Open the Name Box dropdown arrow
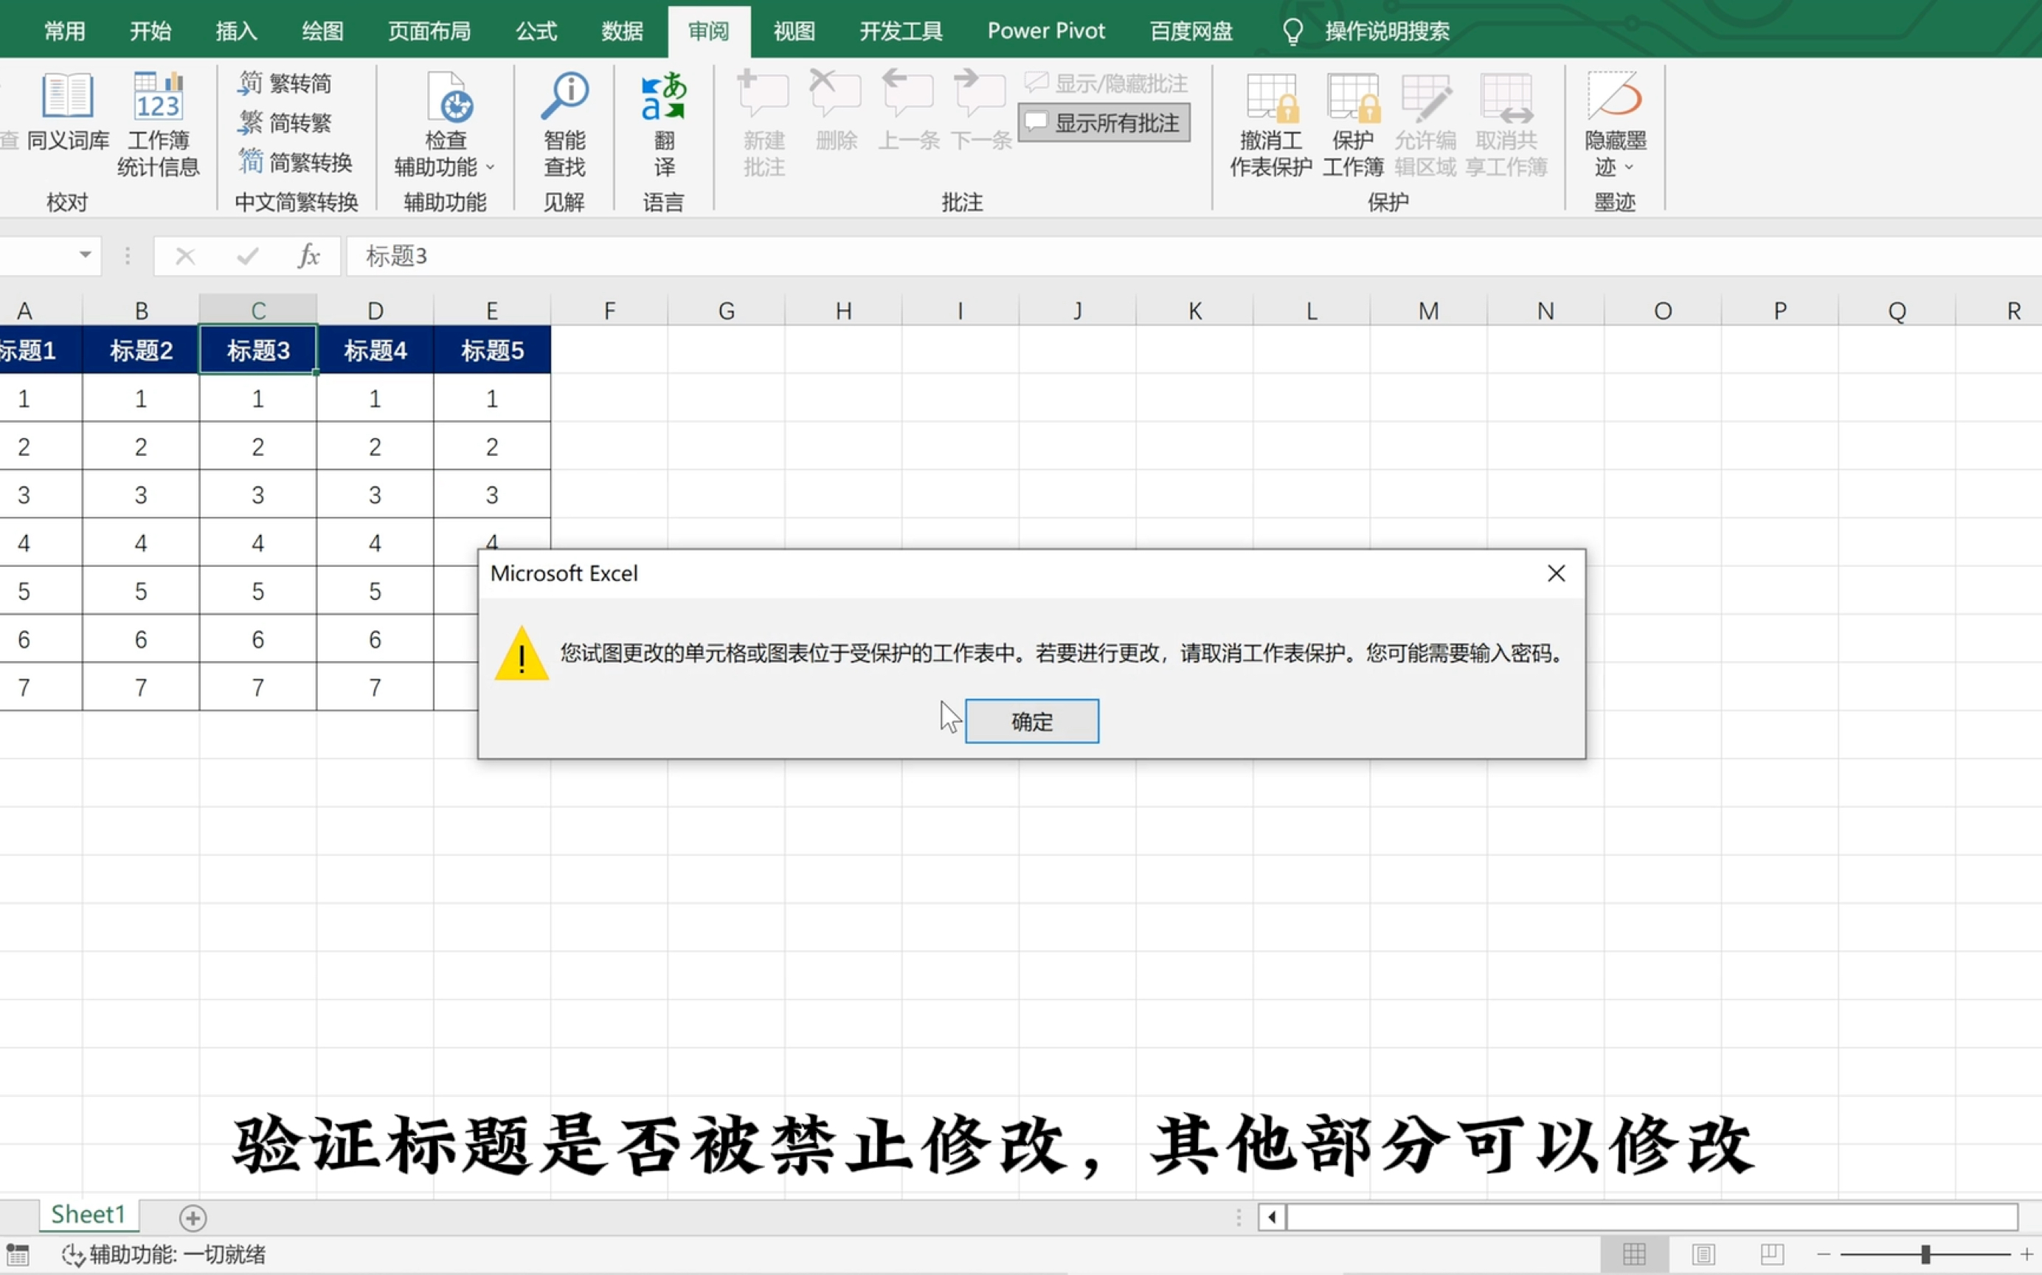 (84, 255)
